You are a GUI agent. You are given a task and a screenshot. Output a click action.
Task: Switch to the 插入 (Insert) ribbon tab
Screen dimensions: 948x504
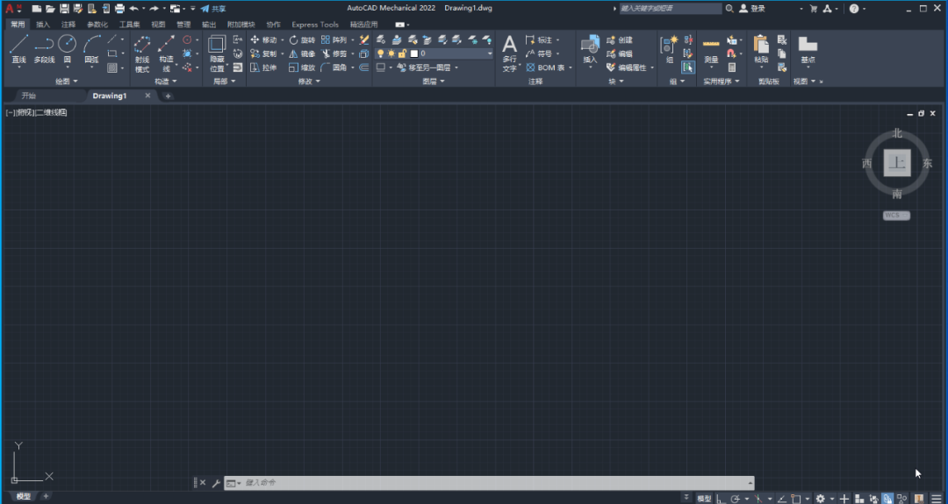(x=43, y=25)
